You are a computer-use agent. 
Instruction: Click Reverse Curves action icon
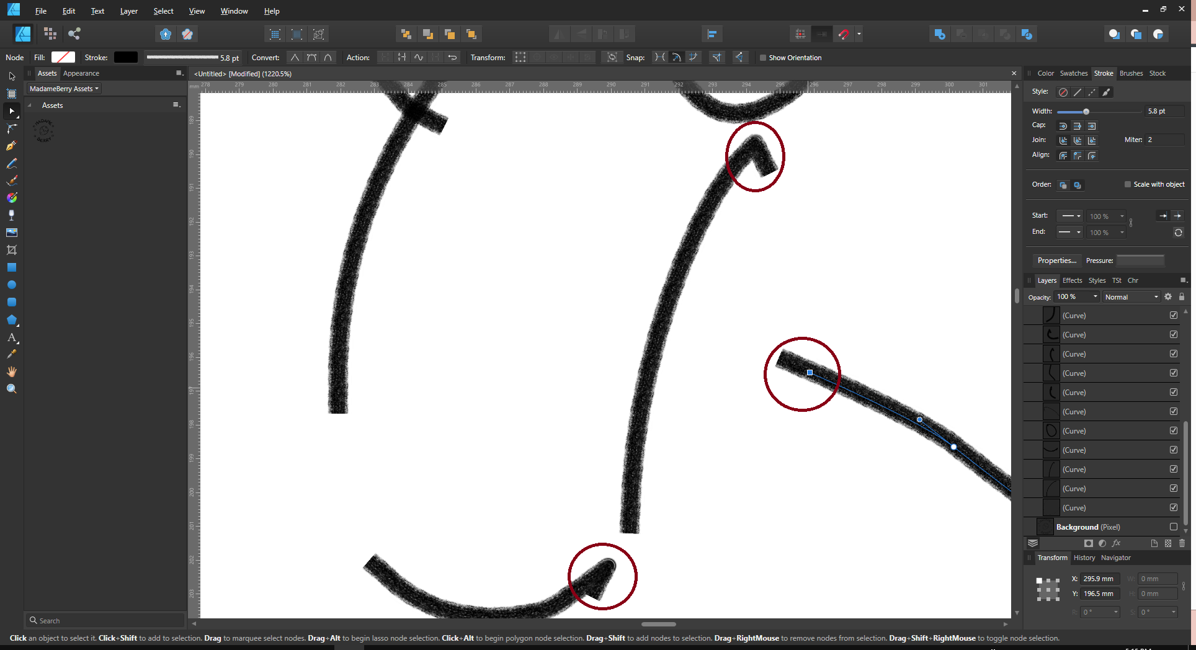[x=453, y=58]
